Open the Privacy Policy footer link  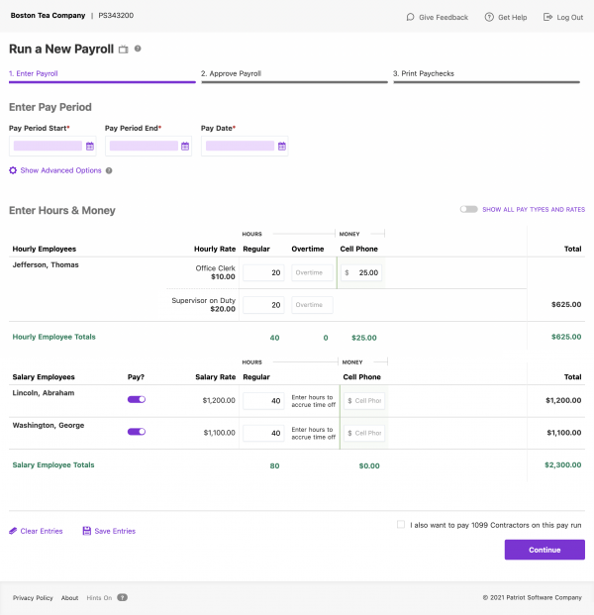(33, 597)
